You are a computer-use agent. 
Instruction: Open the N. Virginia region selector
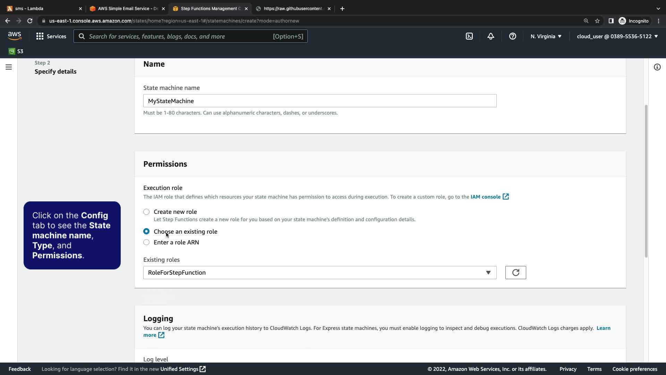tap(546, 36)
